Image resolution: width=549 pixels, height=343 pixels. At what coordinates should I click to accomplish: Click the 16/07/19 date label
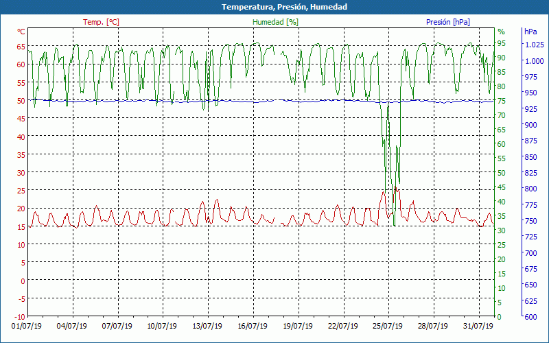click(x=253, y=327)
